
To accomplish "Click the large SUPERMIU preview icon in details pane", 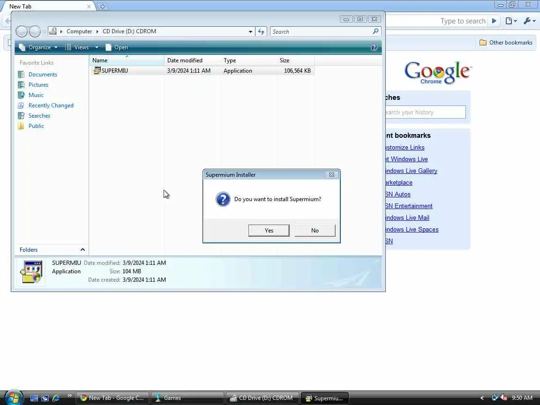I will 31,272.
